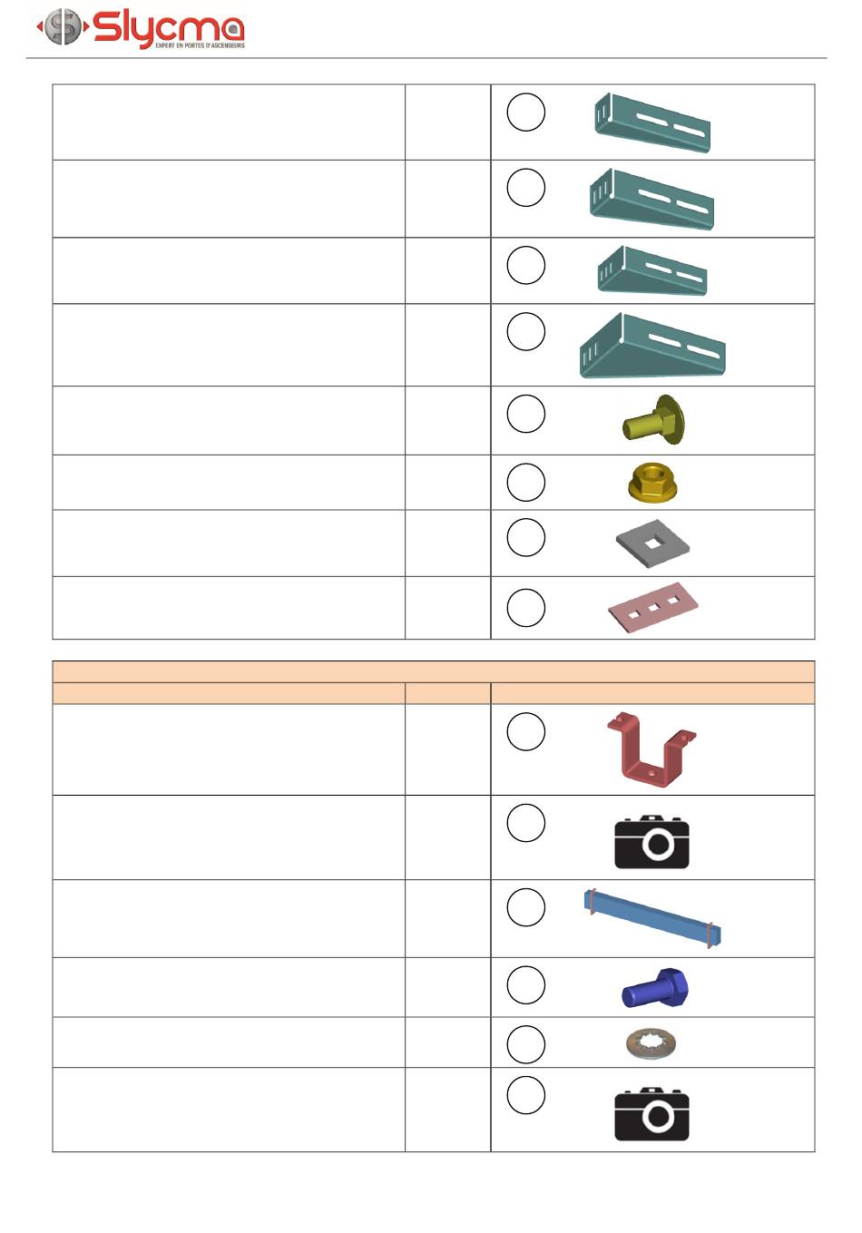The image size is (862, 1233).
Task: Click the empty circle beside the red bracket
Action: [526, 732]
